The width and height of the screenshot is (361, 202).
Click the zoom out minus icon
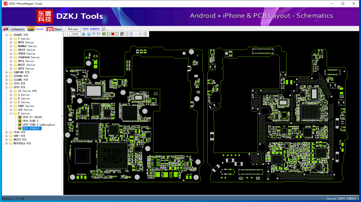(89, 34)
